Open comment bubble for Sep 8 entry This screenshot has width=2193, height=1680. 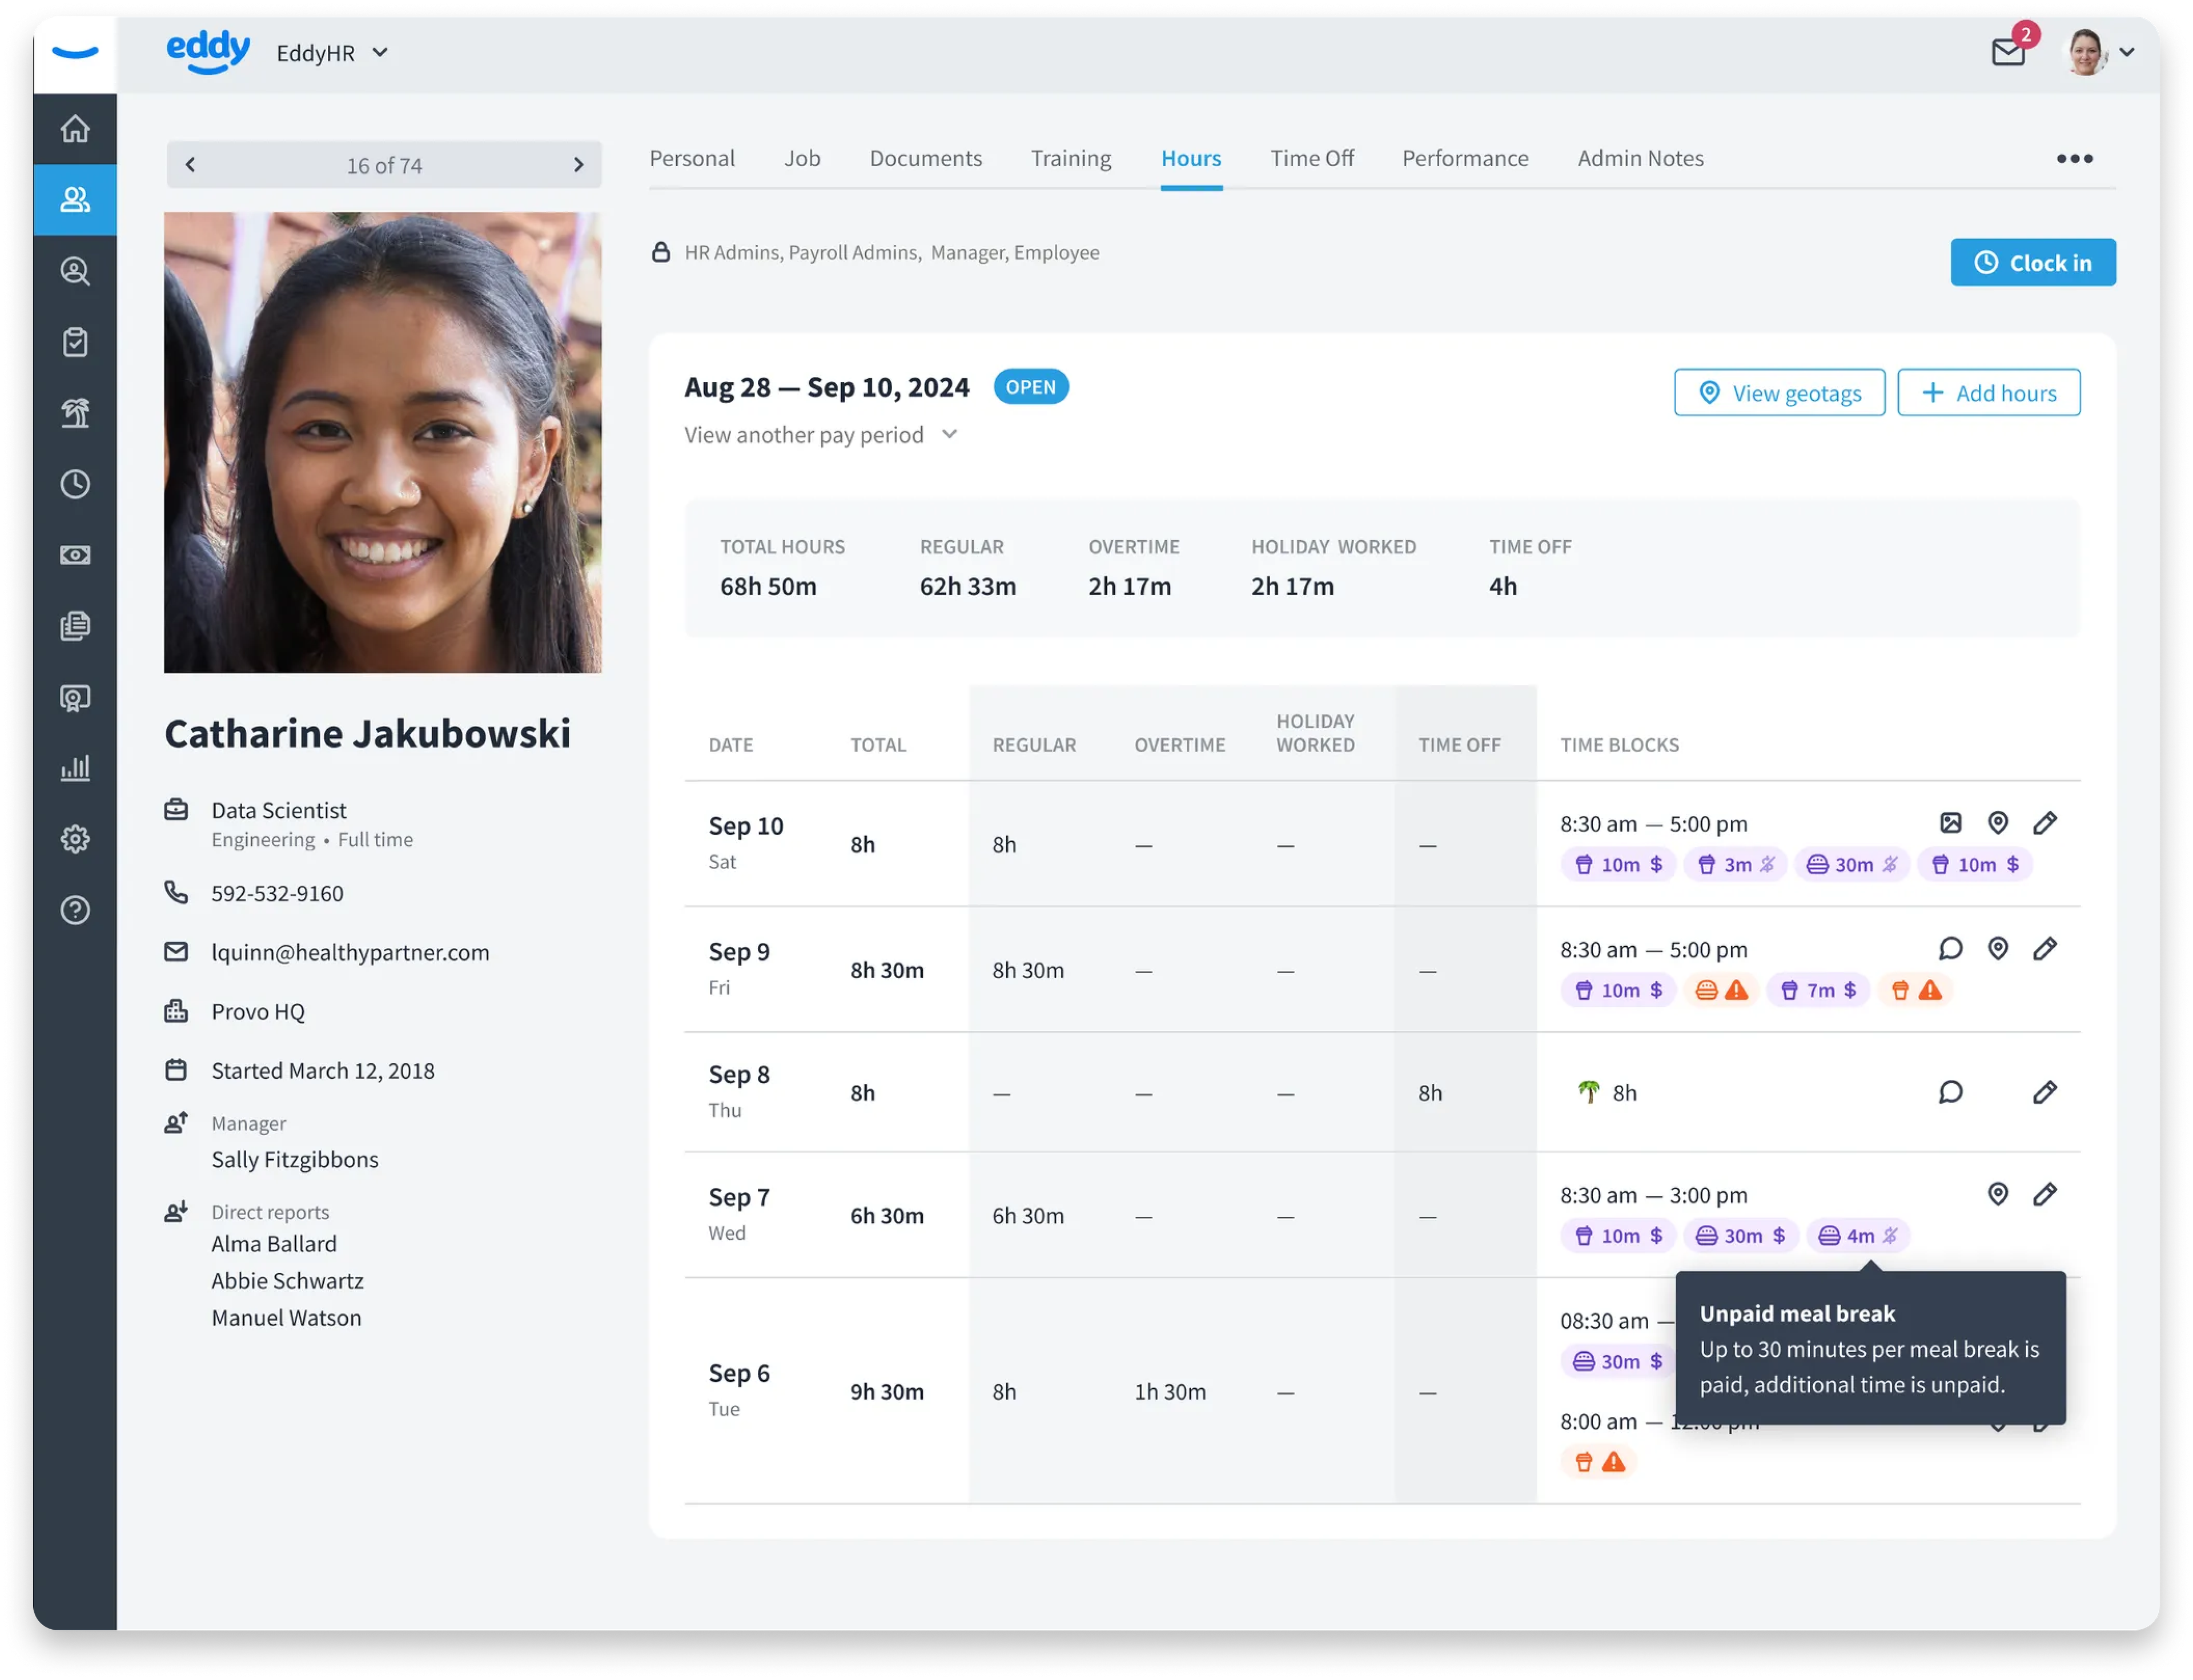(x=1951, y=1091)
